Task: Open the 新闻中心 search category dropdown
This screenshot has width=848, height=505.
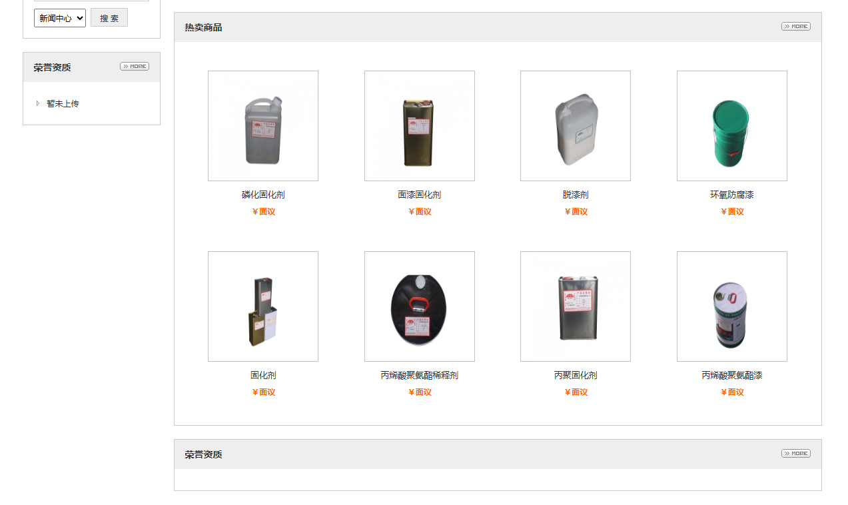Action: tap(60, 18)
